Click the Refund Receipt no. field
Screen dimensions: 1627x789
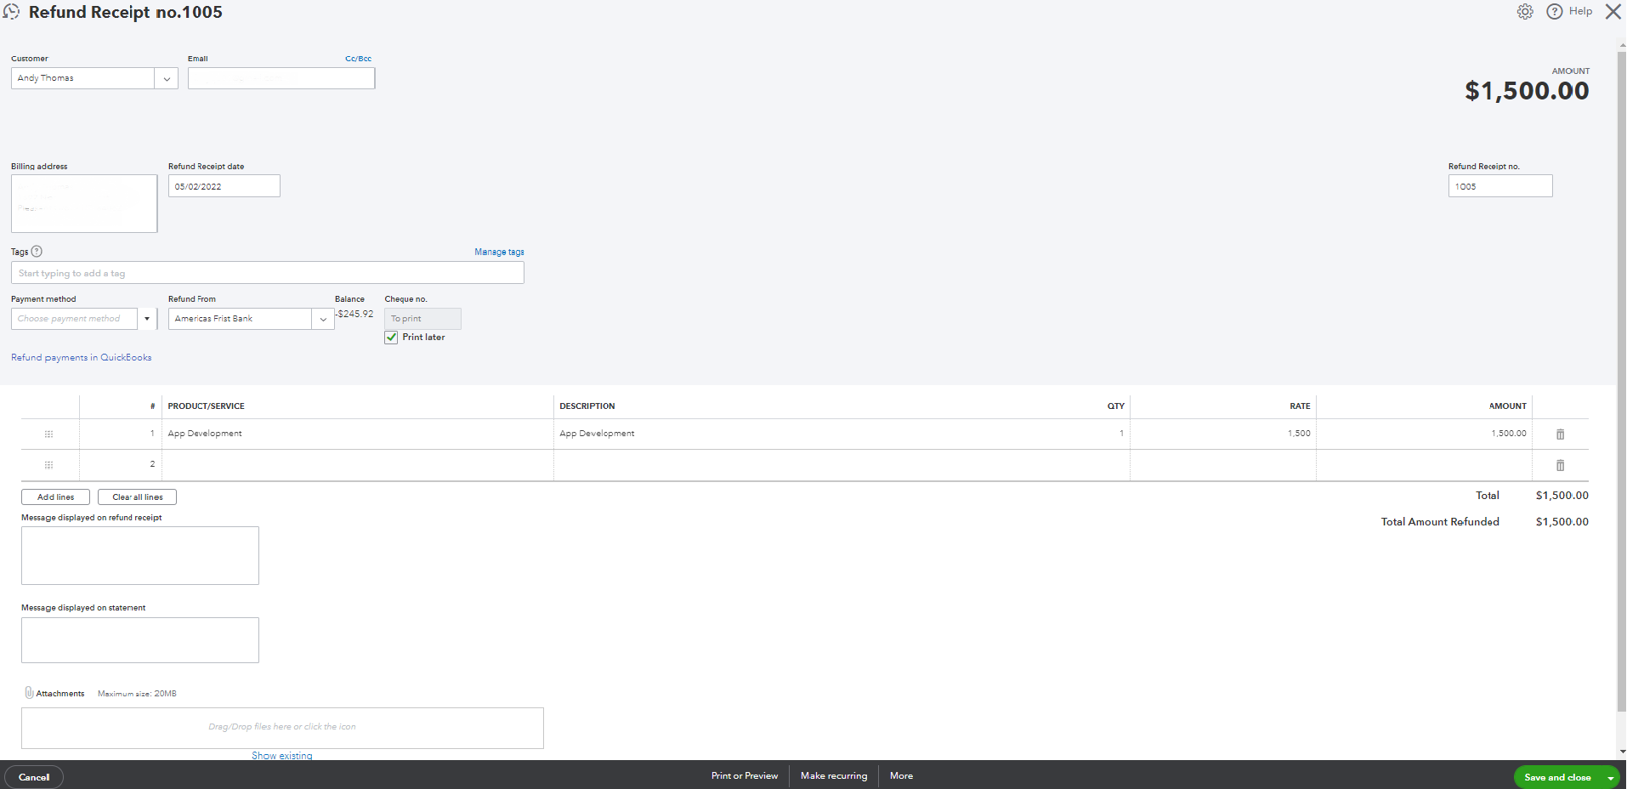tap(1500, 186)
